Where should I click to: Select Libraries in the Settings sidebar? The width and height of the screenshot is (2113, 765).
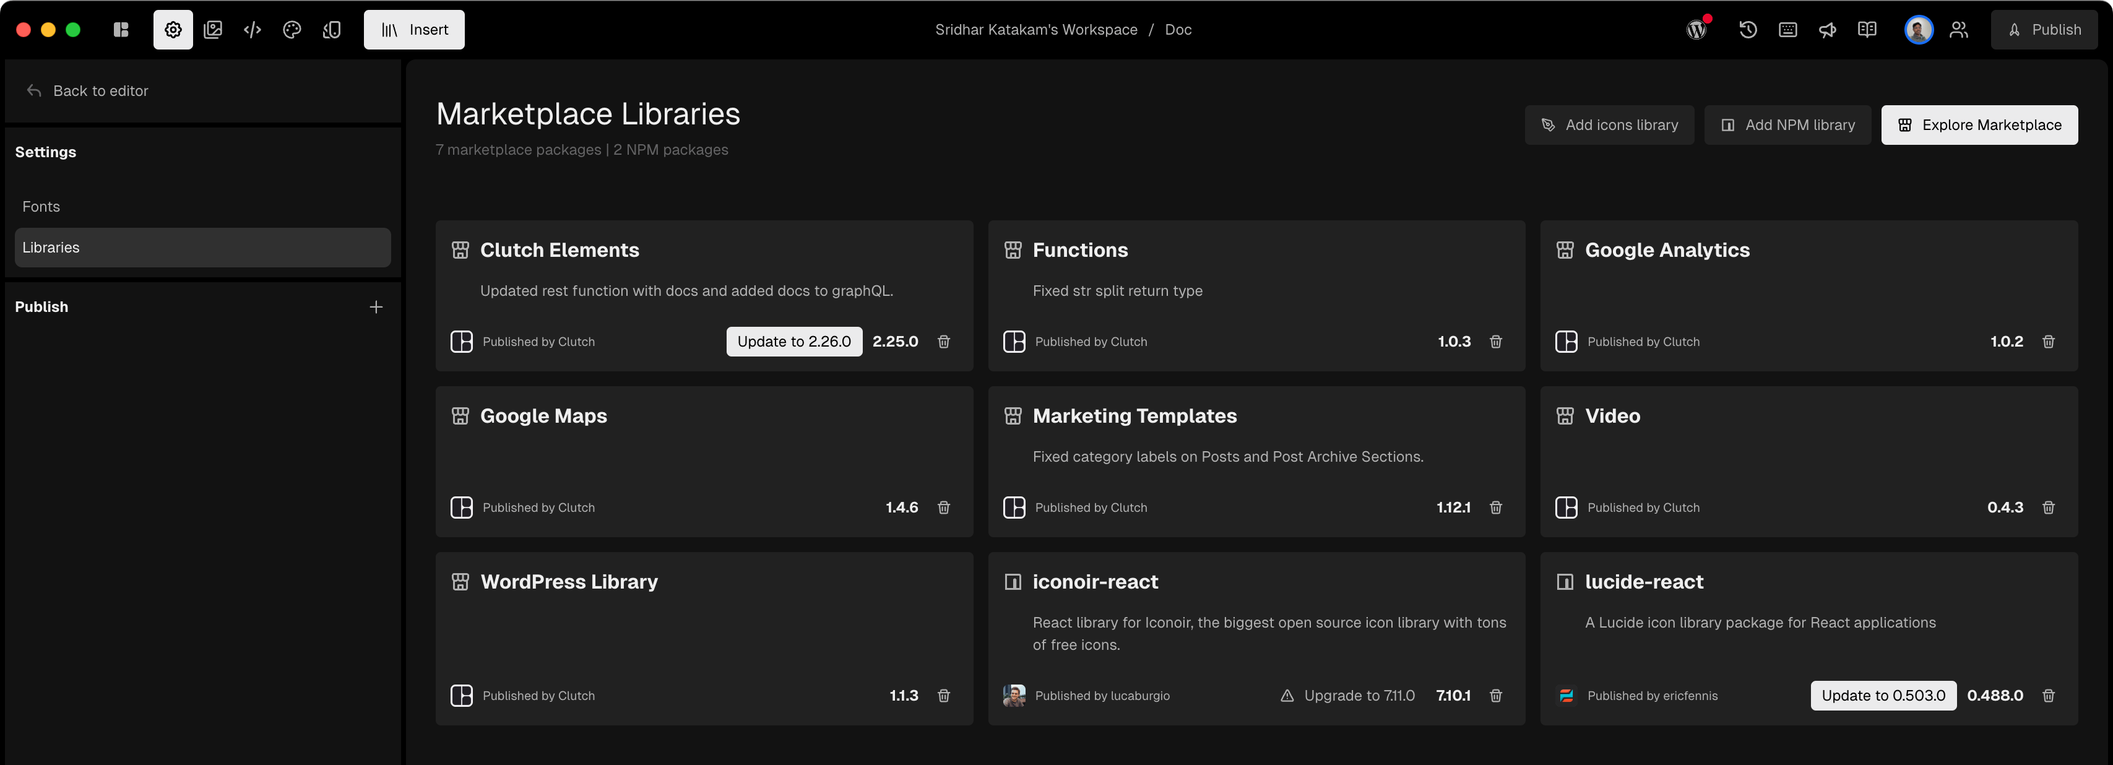click(x=202, y=248)
